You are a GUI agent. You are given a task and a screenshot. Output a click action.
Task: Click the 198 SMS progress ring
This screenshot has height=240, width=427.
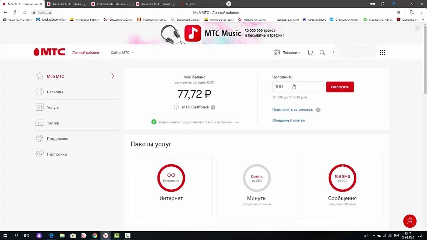[342, 178]
